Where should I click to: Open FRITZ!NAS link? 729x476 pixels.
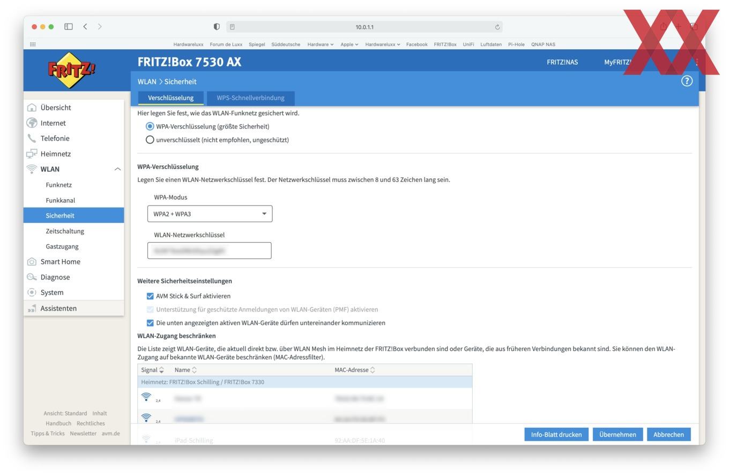[x=562, y=62]
